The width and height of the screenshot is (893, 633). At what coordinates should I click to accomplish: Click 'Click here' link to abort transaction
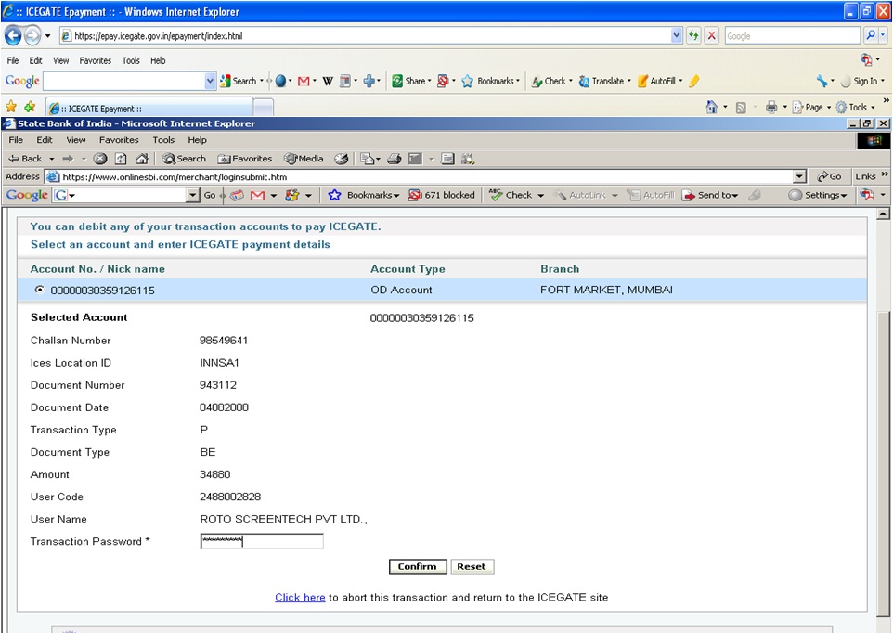pos(300,597)
